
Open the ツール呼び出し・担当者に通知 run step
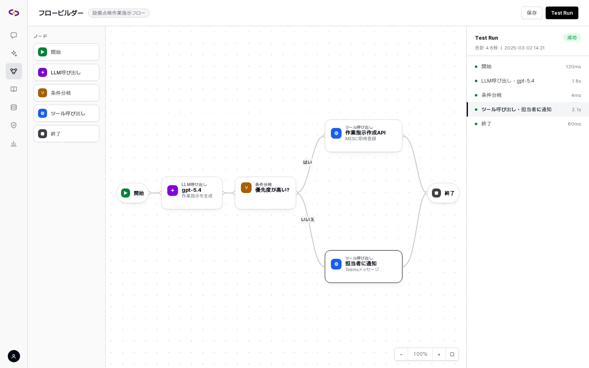click(x=528, y=110)
